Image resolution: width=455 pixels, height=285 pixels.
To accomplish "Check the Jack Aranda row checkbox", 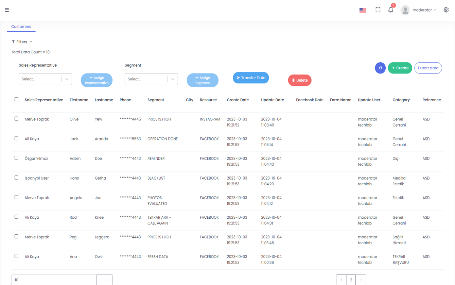I will coord(16,138).
